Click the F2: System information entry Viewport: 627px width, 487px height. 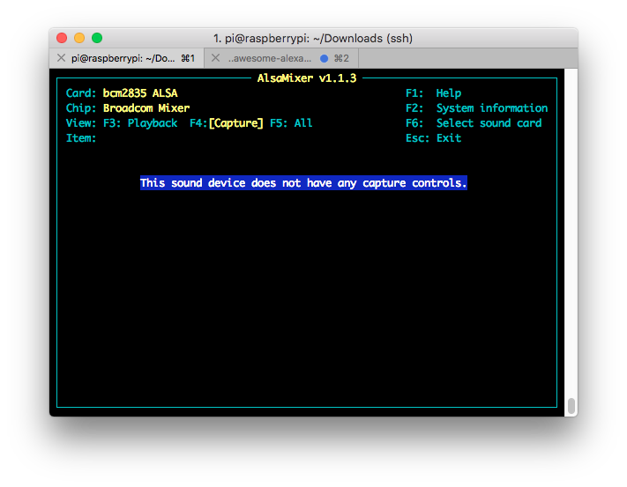pos(477,108)
